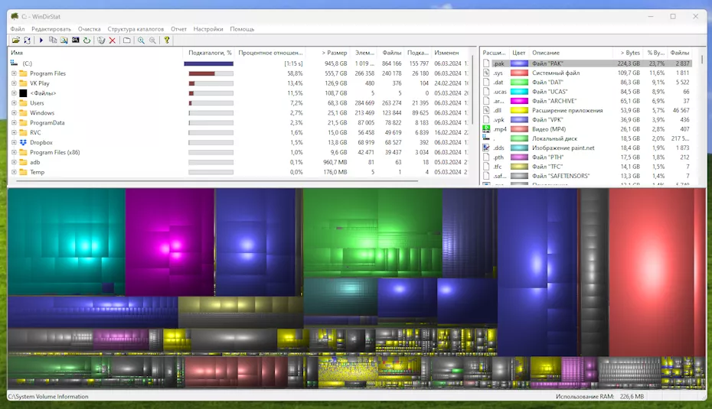Image resolution: width=712 pixels, height=409 pixels.
Task: Click the Описание column header
Action: 546,53
